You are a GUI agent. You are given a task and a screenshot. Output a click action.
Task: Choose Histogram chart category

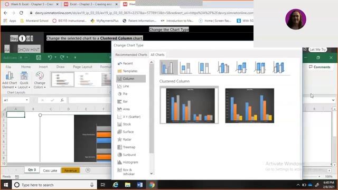coord(128,162)
